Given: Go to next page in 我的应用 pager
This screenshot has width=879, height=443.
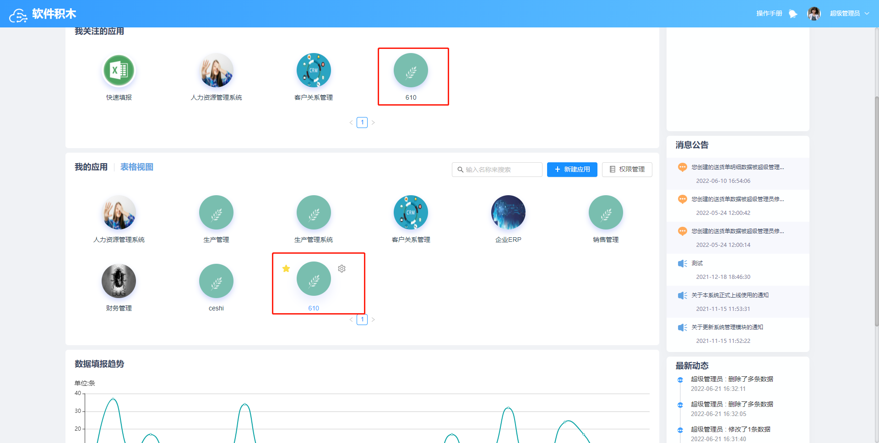Looking at the screenshot, I should tap(373, 320).
